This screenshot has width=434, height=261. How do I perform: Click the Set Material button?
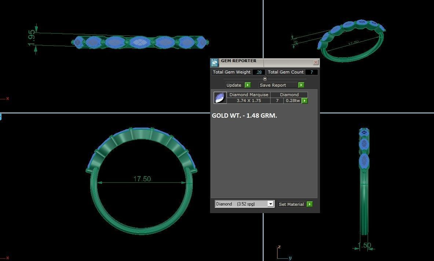(x=292, y=204)
